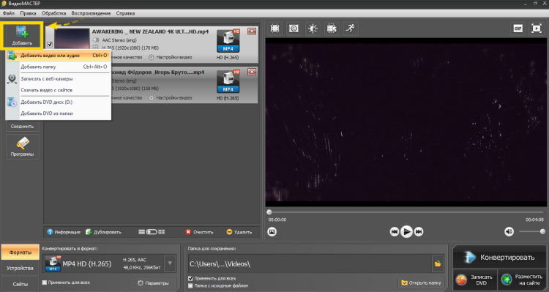Select Записать с веб-камеры option
549x292 pixels.
click(59, 79)
